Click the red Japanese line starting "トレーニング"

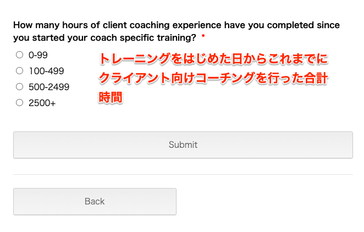[x=213, y=59]
